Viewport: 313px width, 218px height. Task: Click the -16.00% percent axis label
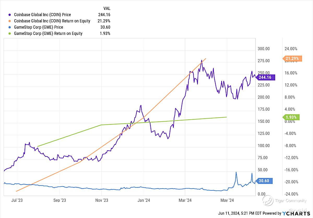[x=291, y=170]
